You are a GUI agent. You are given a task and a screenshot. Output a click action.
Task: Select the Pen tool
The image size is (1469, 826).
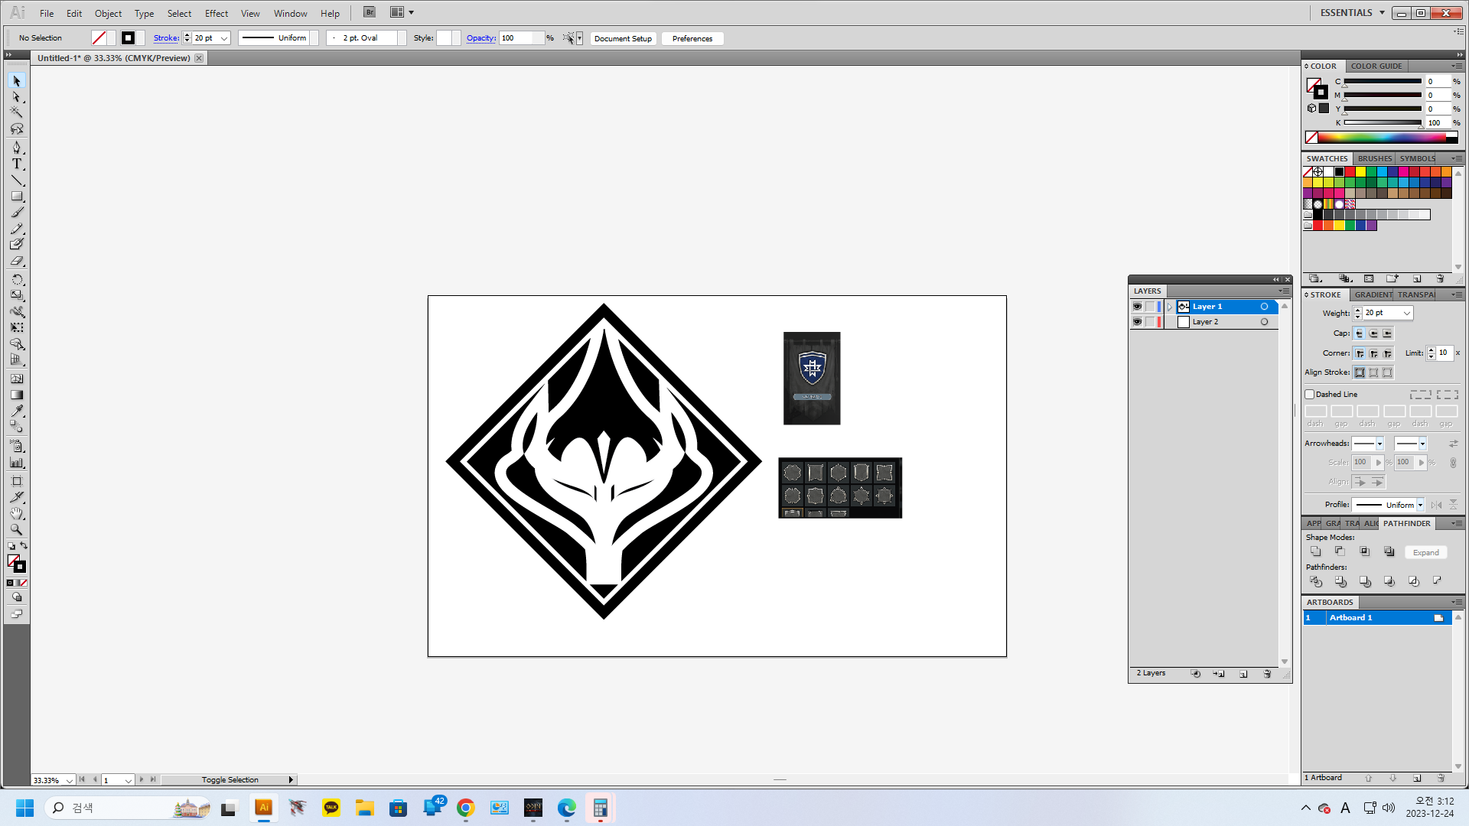pyautogui.click(x=17, y=147)
